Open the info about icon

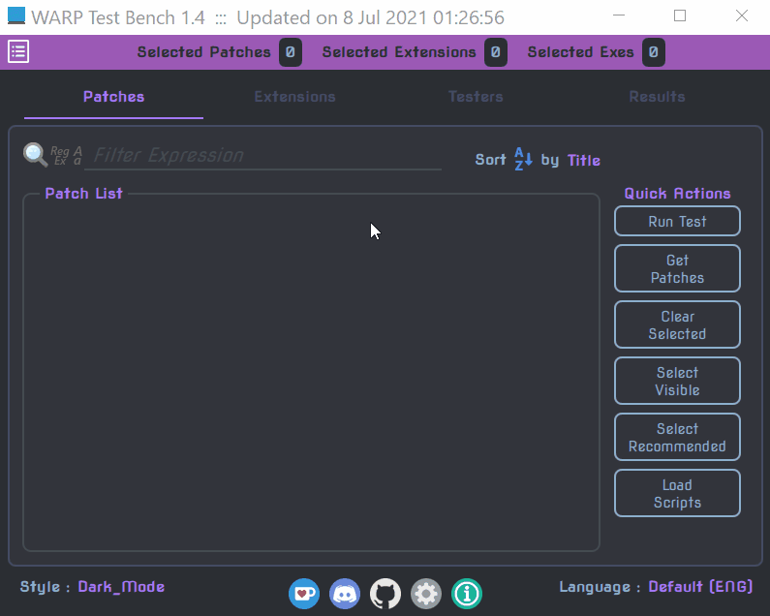(x=467, y=594)
